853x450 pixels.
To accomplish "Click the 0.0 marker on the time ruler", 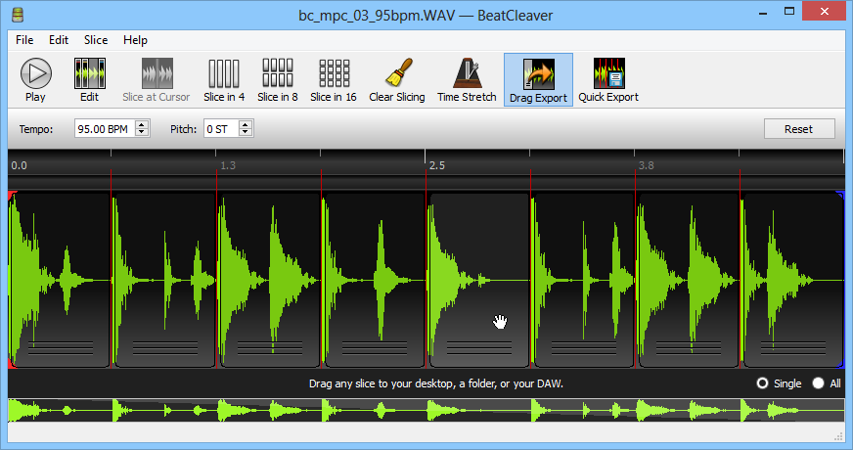I will pyautogui.click(x=19, y=165).
